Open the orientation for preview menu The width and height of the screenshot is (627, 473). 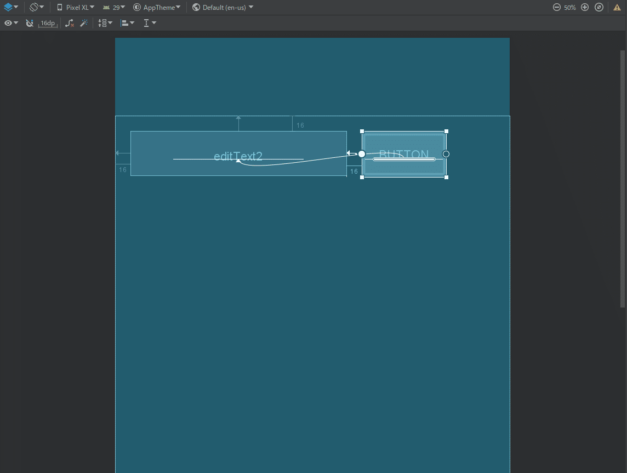tap(37, 7)
